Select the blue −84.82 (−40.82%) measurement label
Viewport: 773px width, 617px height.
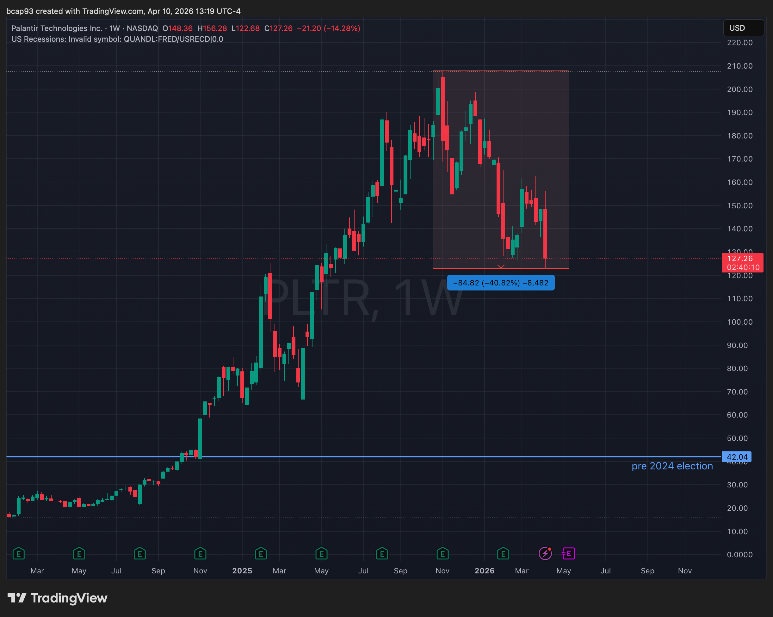pyautogui.click(x=500, y=283)
